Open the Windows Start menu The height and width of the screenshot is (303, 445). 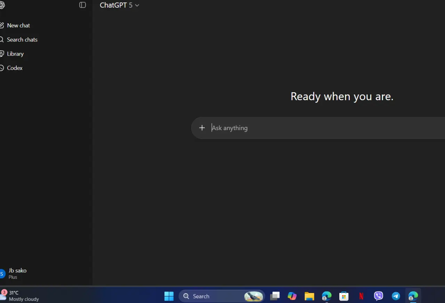click(169, 296)
